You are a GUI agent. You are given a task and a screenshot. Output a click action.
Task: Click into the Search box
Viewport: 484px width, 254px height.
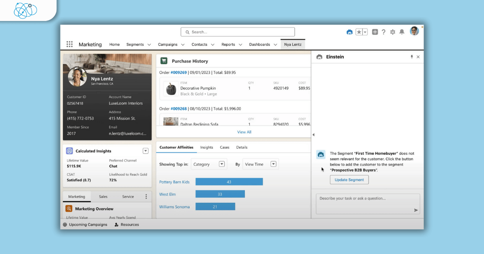click(238, 32)
